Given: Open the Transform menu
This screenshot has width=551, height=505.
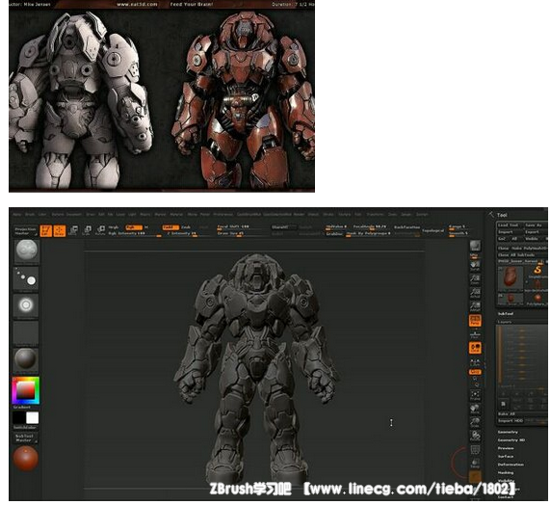Looking at the screenshot, I should tap(376, 214).
